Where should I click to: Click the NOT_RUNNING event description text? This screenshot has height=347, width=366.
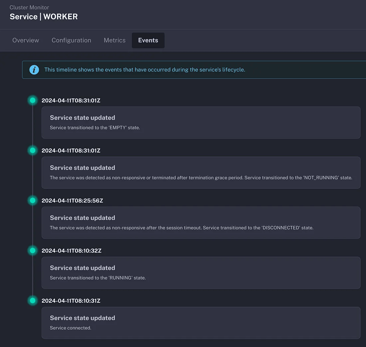[x=201, y=177]
